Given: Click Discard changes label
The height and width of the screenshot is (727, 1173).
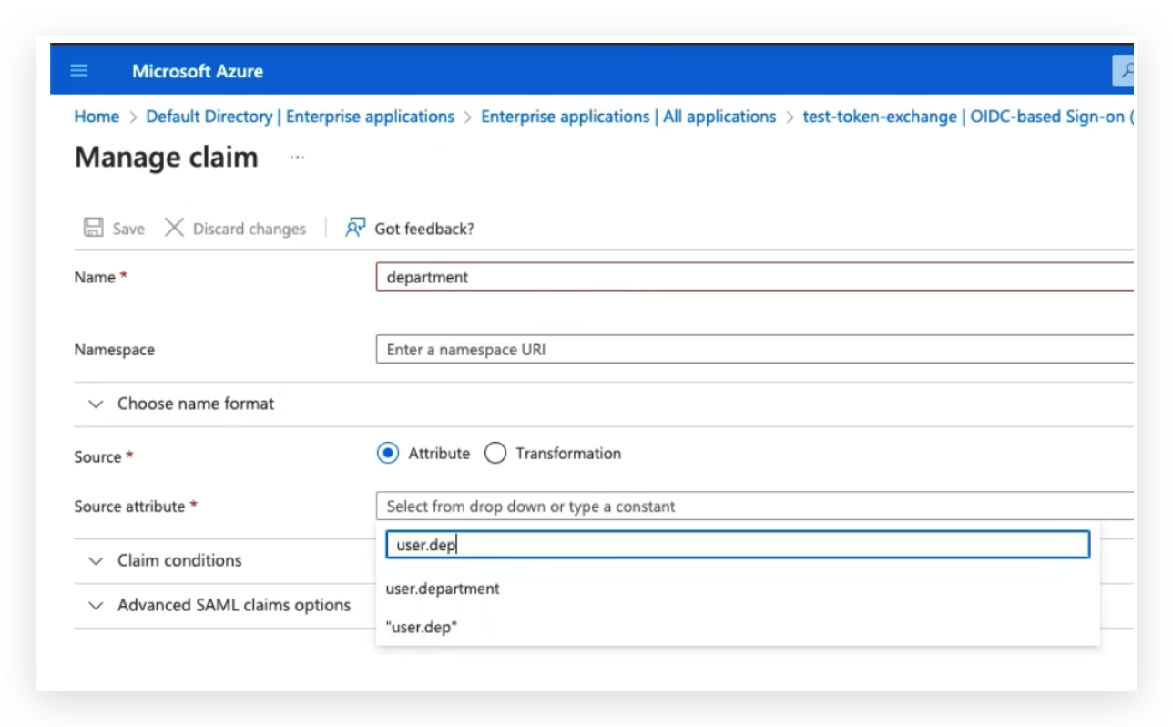Looking at the screenshot, I should click(x=250, y=229).
